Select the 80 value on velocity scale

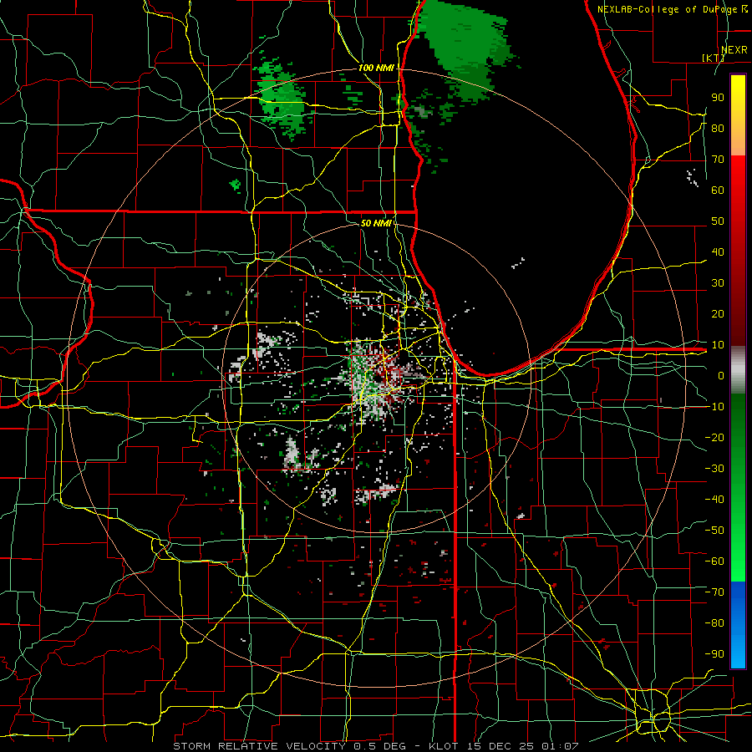tap(718, 128)
